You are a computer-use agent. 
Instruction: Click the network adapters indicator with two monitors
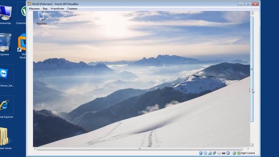[214, 153]
